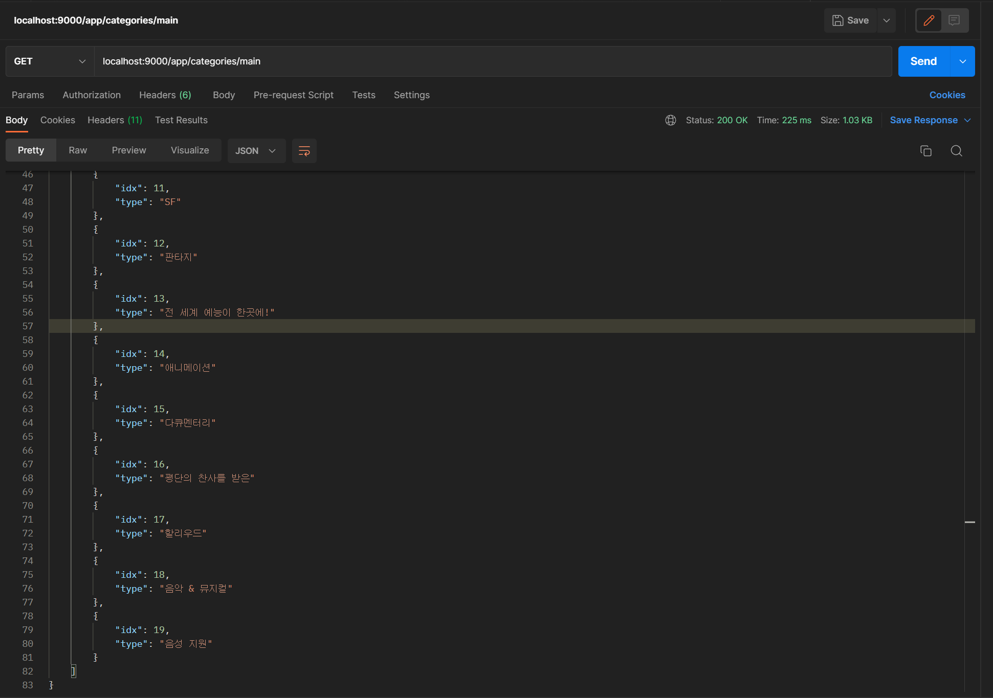Toggle the wrap lines icon
The width and height of the screenshot is (993, 698).
(x=304, y=151)
